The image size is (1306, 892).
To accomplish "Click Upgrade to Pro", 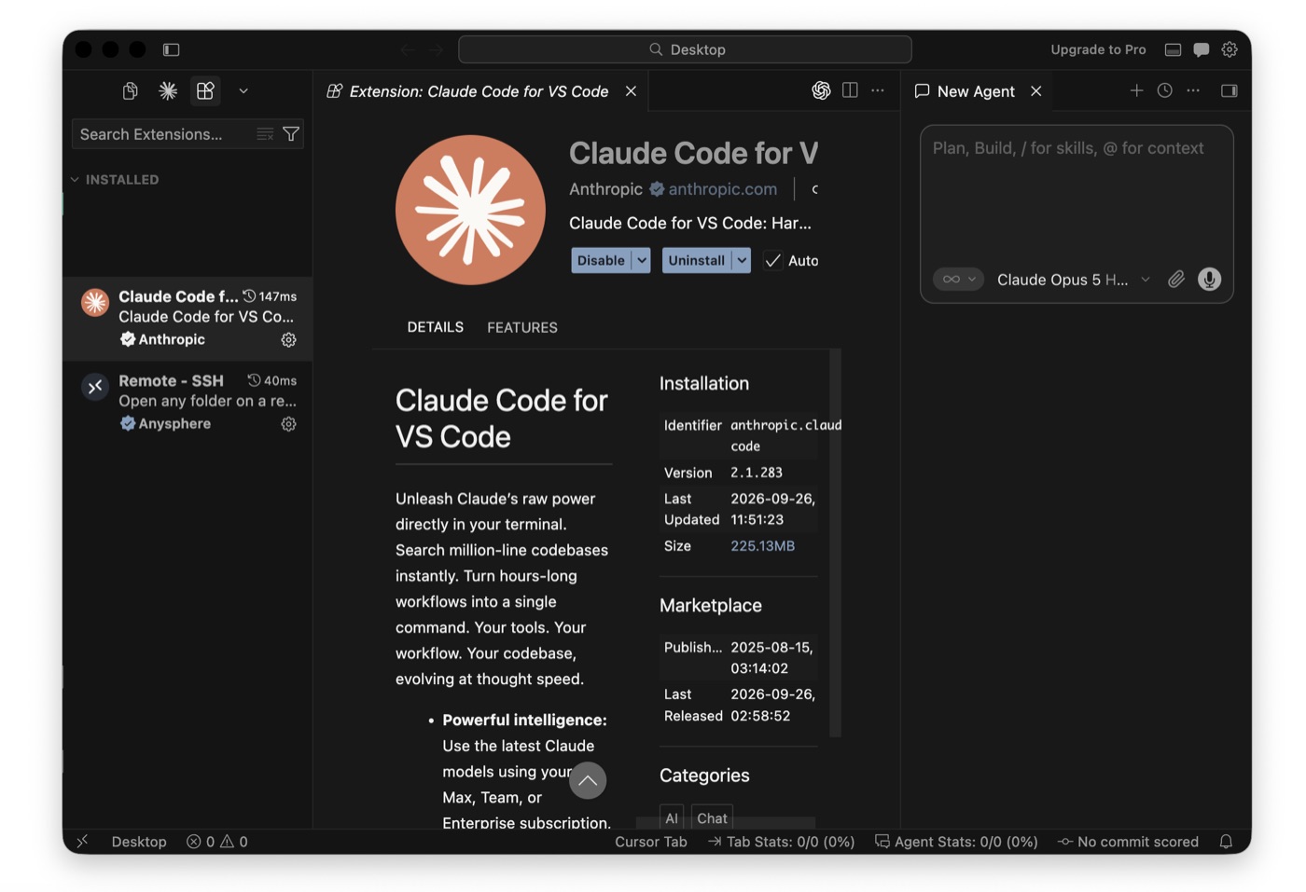I will (x=1098, y=49).
